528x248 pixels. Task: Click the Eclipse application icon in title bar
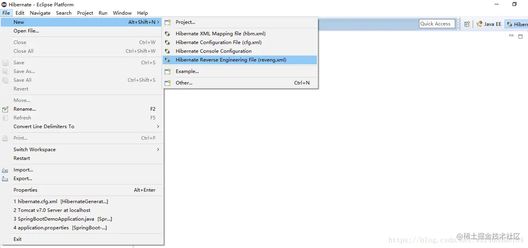4,4
